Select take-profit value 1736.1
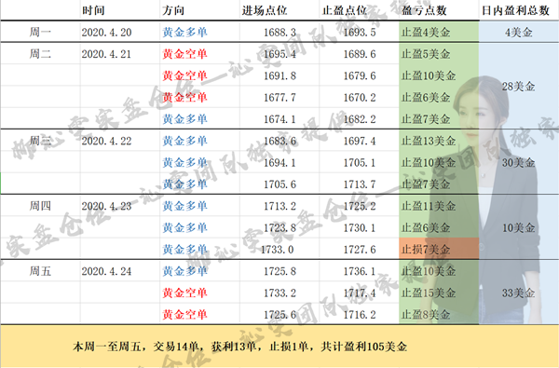The height and width of the screenshot is (368, 559). pos(360,271)
